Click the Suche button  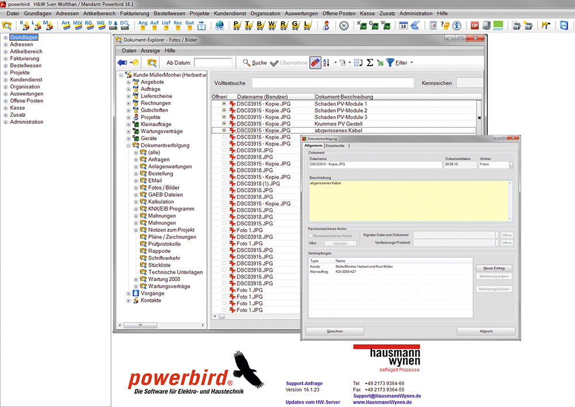(x=255, y=63)
